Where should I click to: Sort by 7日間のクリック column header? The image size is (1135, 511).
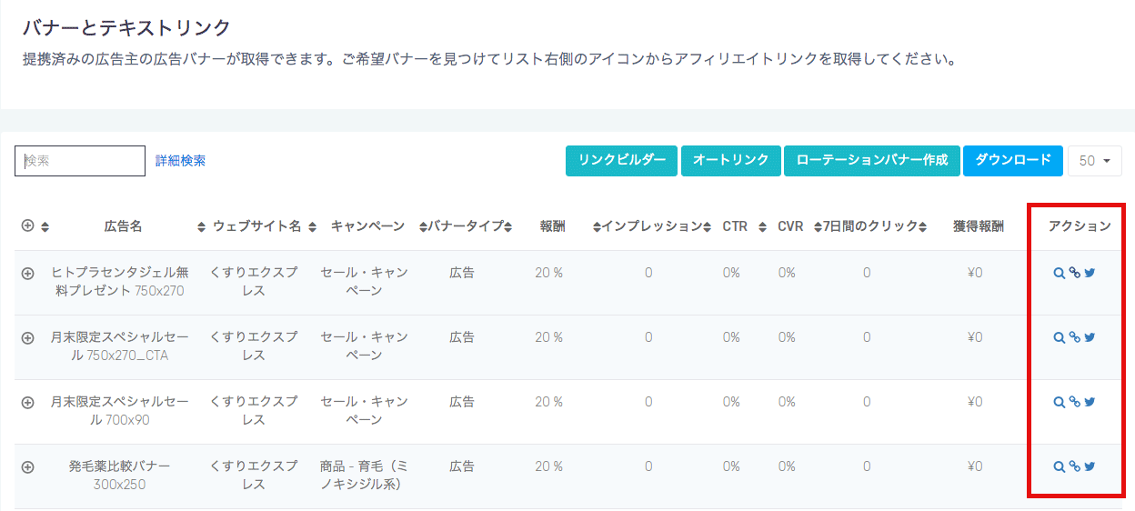point(869,226)
